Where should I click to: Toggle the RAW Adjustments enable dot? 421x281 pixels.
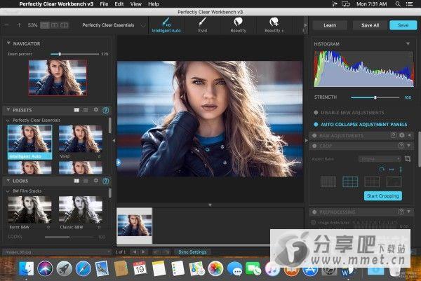pyautogui.click(x=314, y=135)
